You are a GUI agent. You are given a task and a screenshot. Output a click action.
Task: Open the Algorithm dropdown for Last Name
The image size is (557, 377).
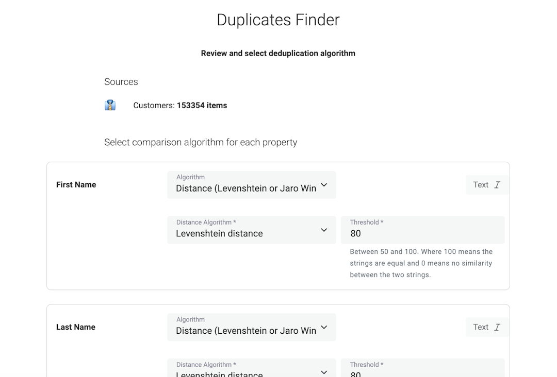coord(251,328)
